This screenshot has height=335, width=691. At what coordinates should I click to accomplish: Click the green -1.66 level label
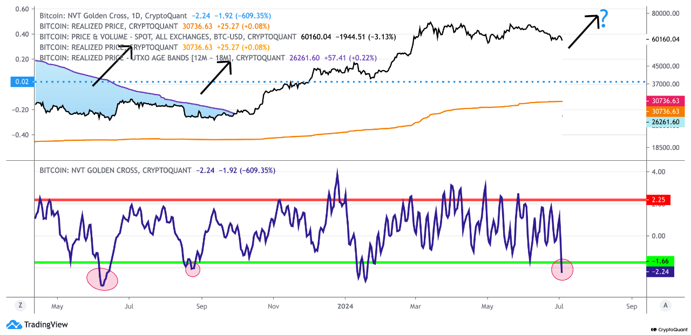coord(659,262)
